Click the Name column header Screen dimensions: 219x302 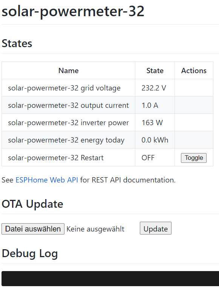click(69, 71)
